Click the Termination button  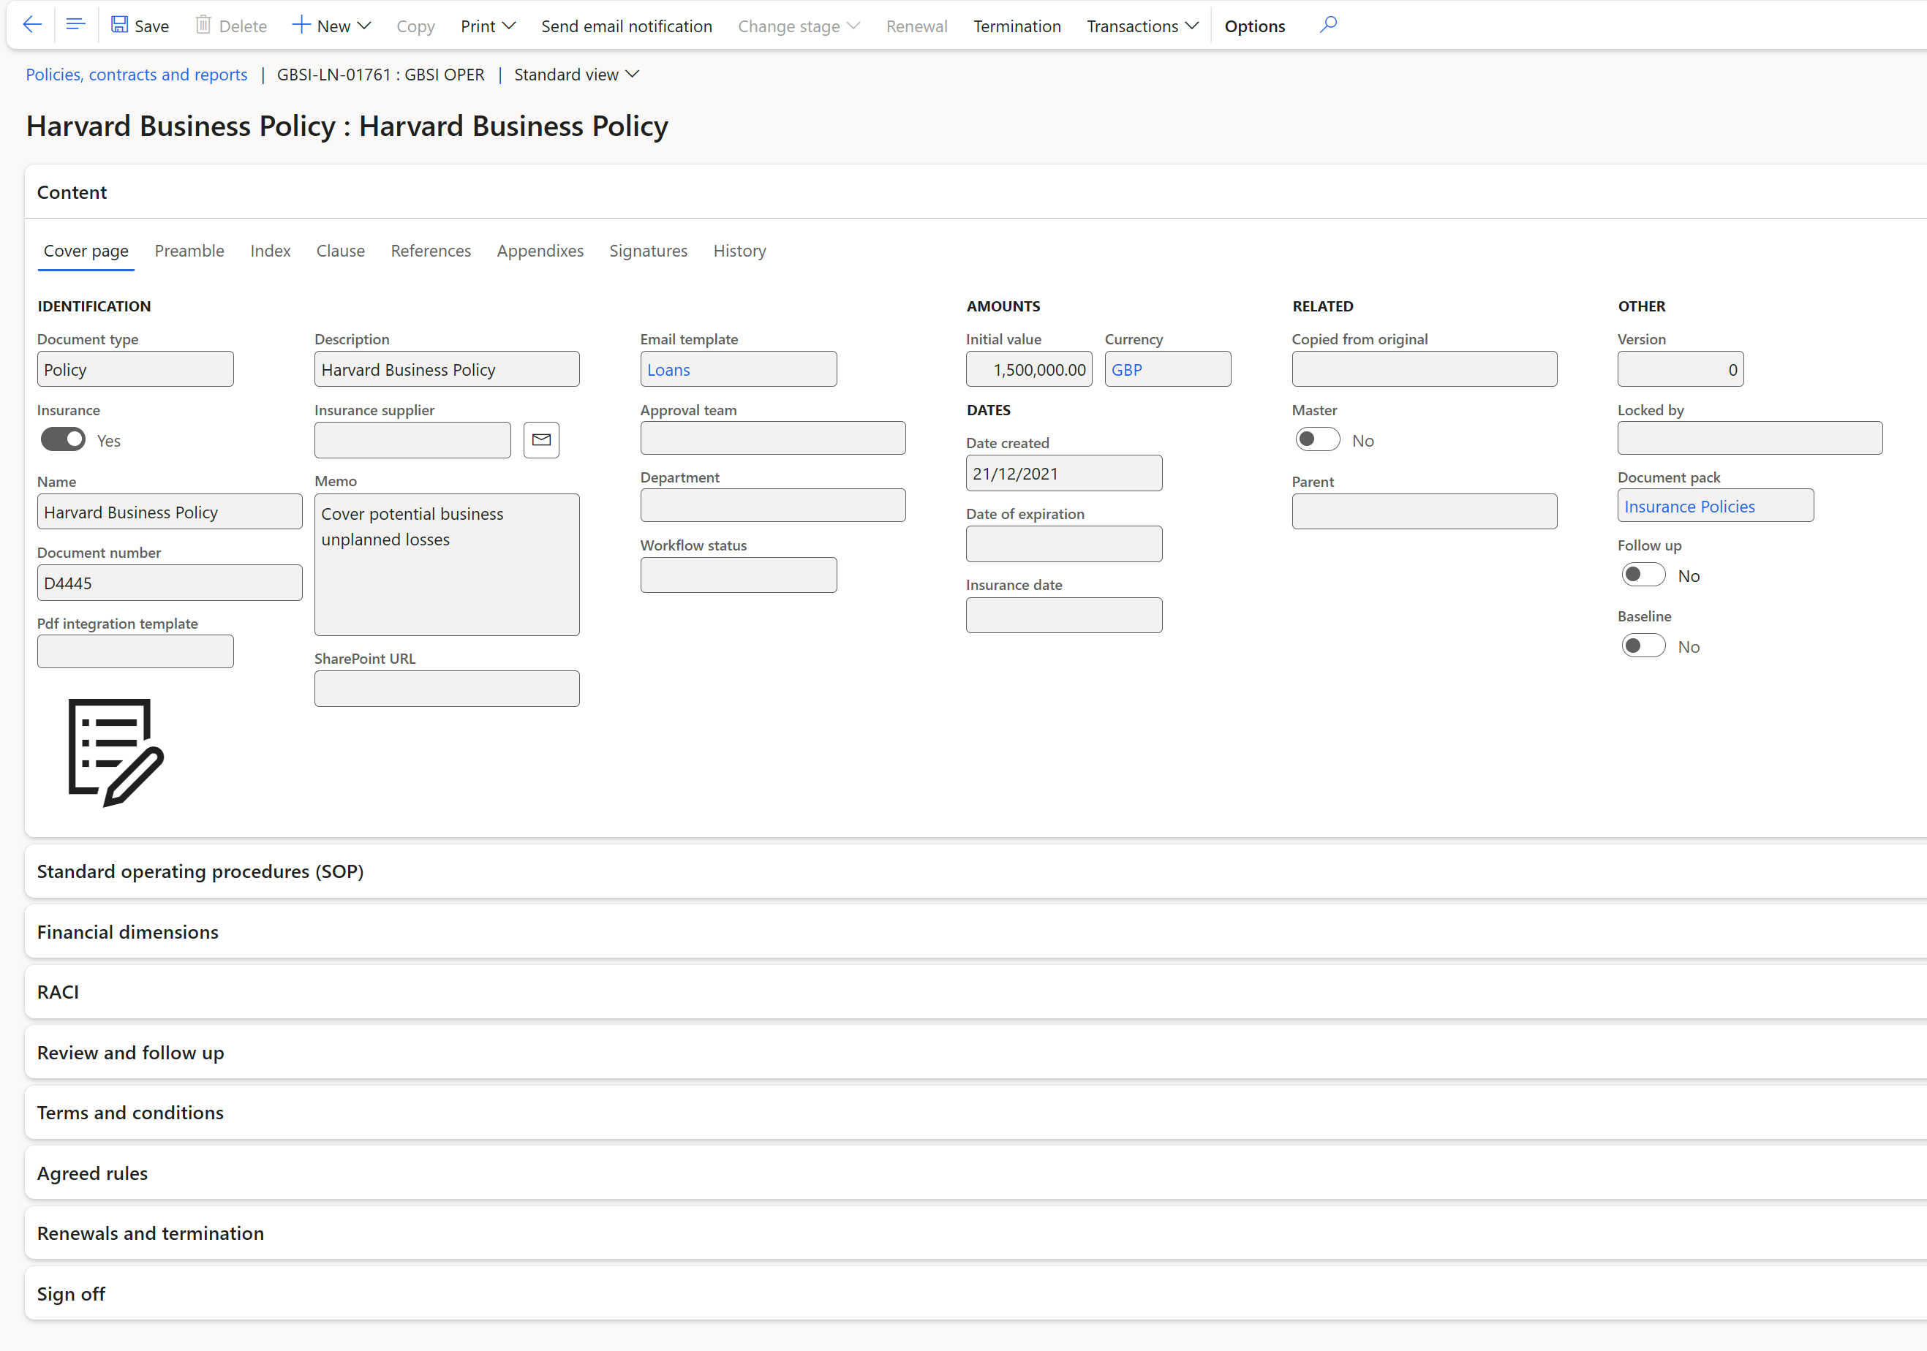(1017, 26)
